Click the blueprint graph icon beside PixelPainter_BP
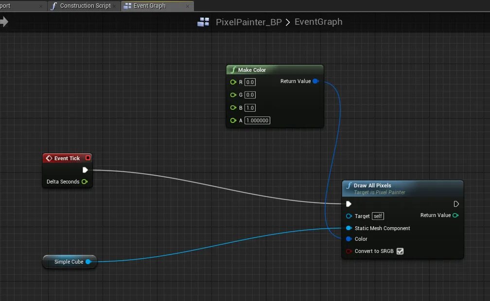This screenshot has height=301, width=490. pos(203,22)
